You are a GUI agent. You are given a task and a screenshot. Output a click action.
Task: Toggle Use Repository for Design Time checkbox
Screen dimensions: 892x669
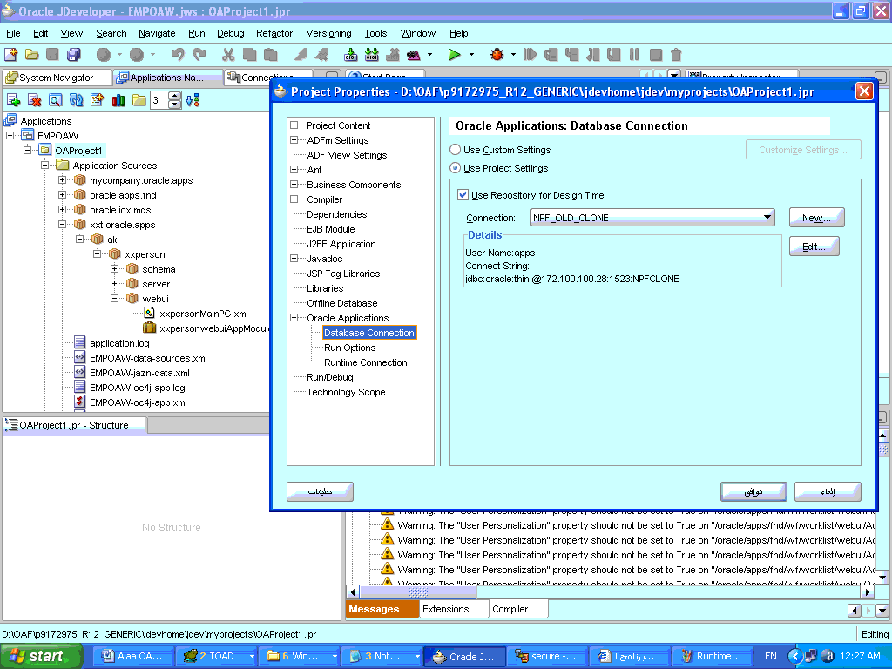tap(463, 194)
